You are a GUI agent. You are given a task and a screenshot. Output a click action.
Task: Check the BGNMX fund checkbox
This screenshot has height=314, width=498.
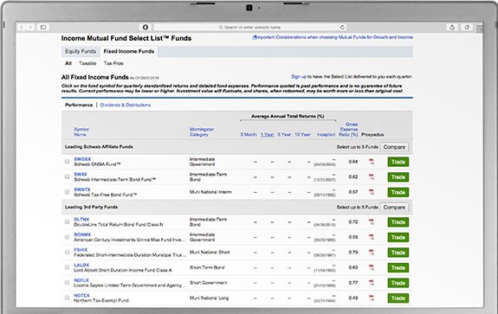[x=67, y=237]
